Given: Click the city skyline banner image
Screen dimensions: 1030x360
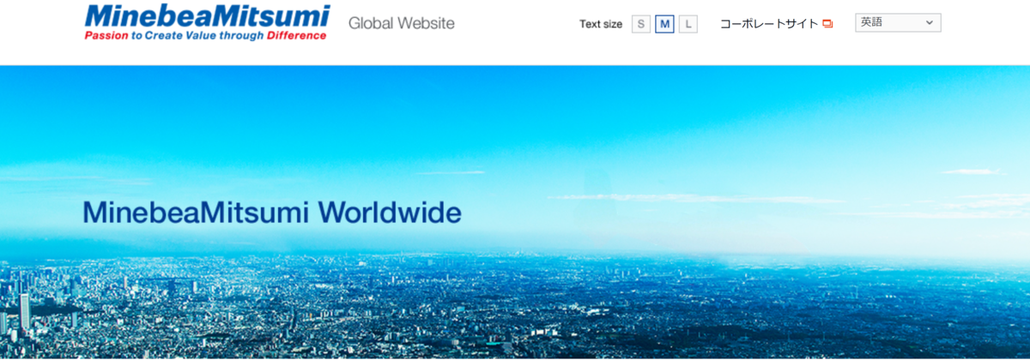Looking at the screenshot, I should click(515, 213).
